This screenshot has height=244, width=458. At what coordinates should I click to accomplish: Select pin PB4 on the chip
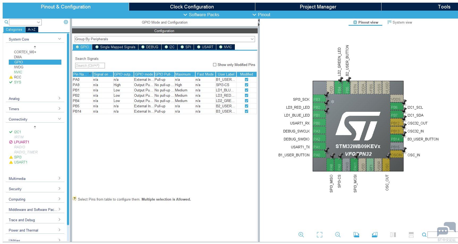click(x=338, y=88)
